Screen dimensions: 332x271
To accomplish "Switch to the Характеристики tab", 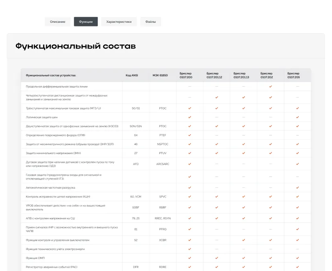I will tap(120, 22).
